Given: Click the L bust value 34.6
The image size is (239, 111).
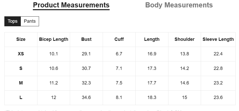Looking at the screenshot, I should click(86, 97).
